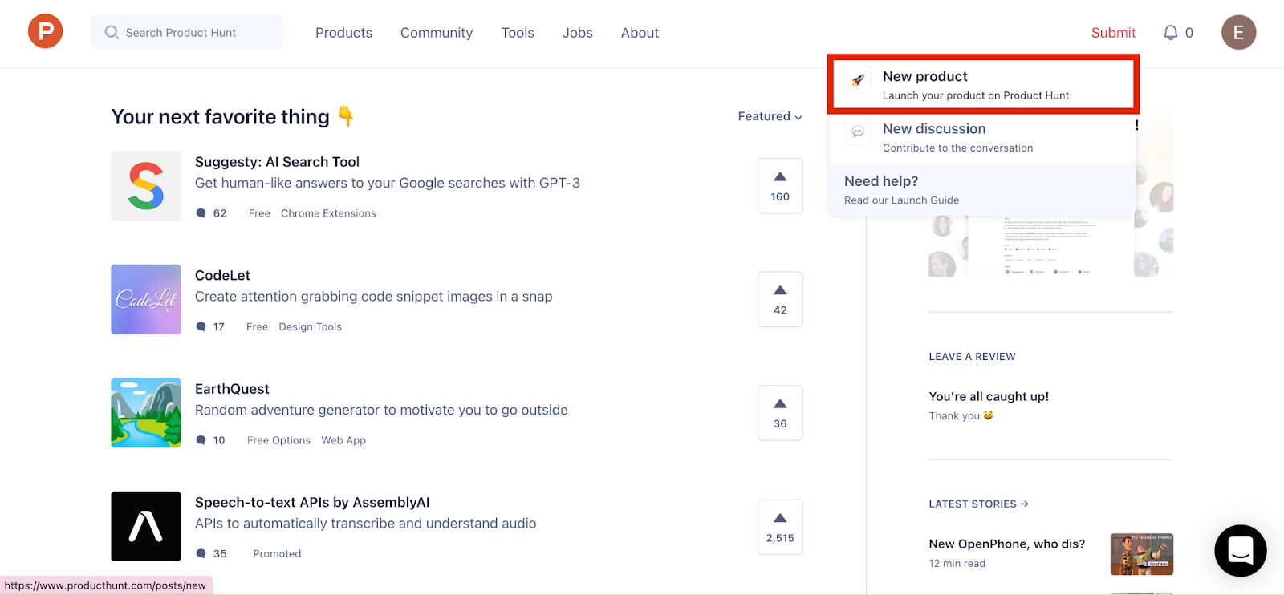This screenshot has width=1284, height=595.
Task: Click the CodeLet code snippet images description
Action: 374,297
